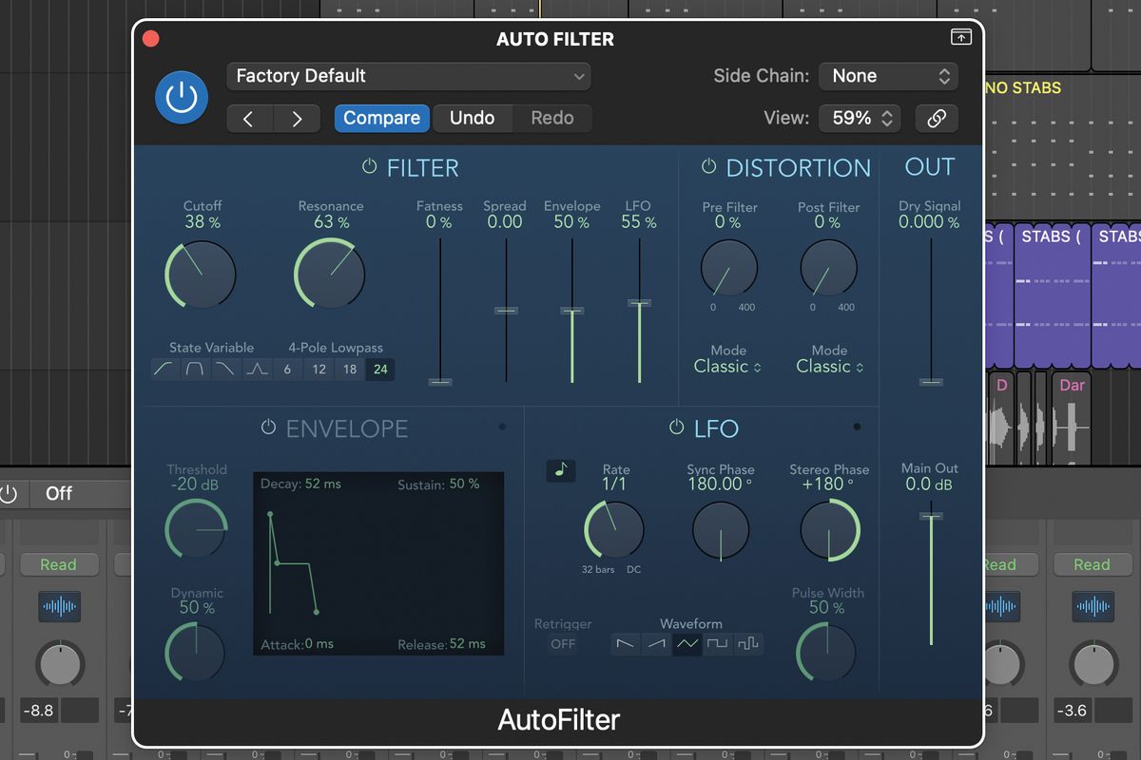Select the descending sawtooth LFO waveform
The image size is (1141, 760).
(x=626, y=643)
